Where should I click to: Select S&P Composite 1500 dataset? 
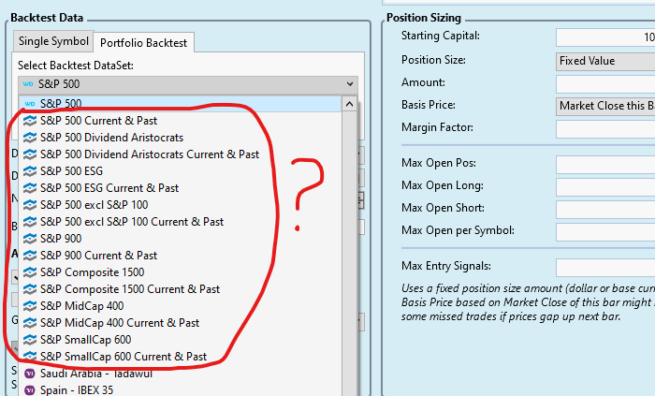(x=180, y=272)
